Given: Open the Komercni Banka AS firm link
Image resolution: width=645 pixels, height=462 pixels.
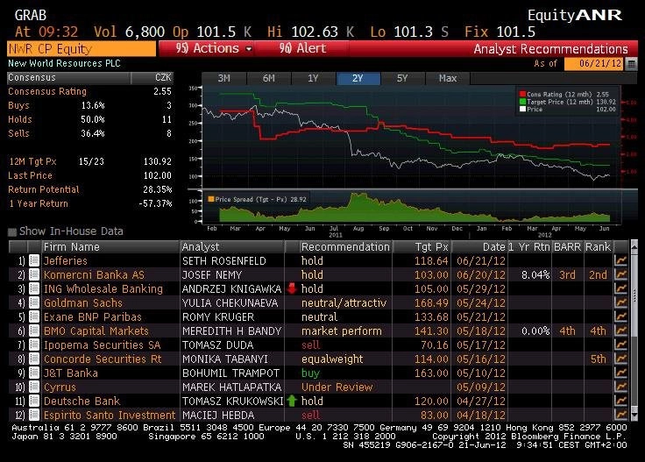Looking at the screenshot, I should pos(94,274).
